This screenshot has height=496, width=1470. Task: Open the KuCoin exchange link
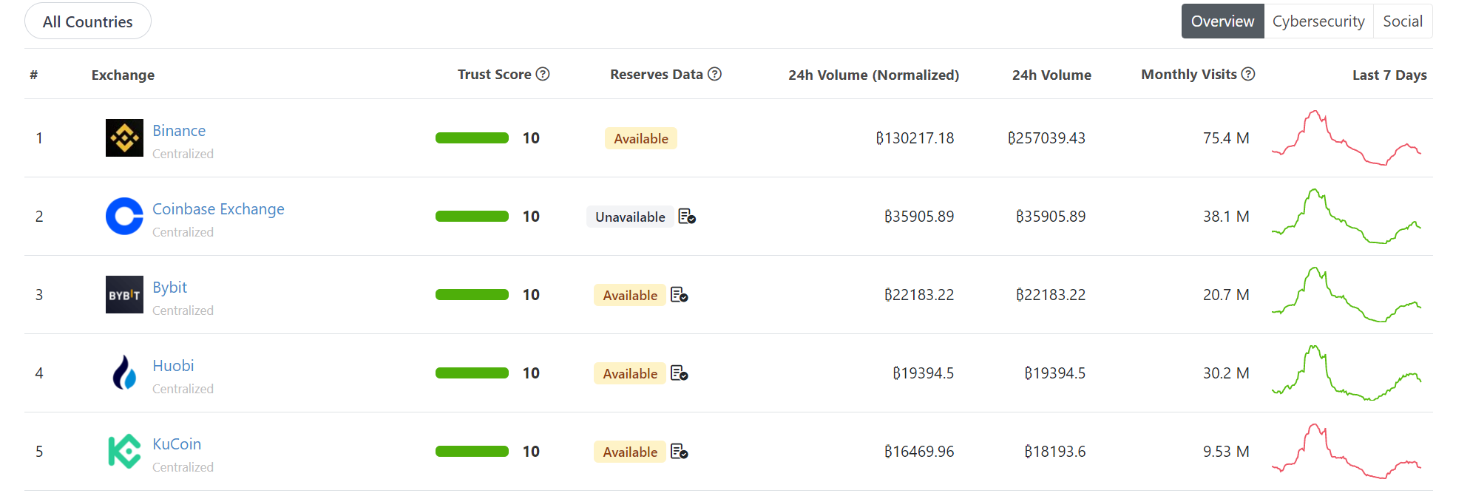point(177,444)
